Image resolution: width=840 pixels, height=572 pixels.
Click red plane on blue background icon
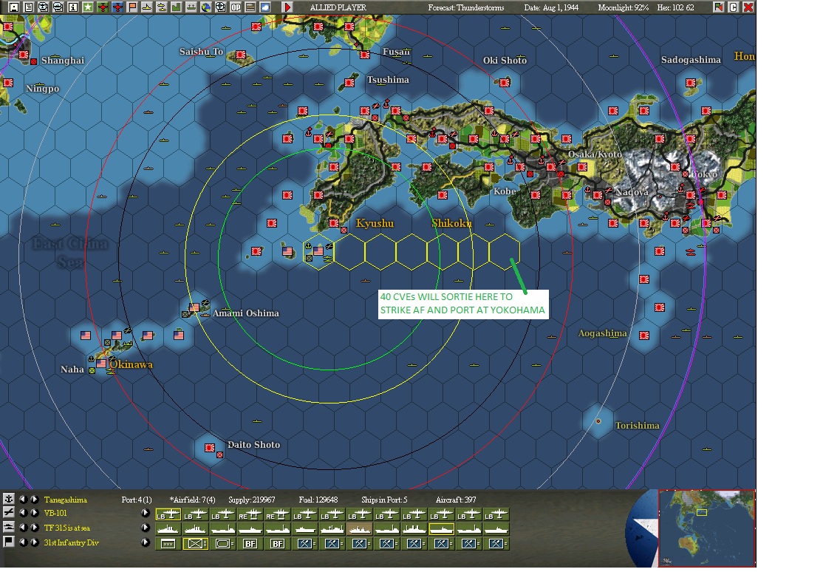click(x=117, y=7)
